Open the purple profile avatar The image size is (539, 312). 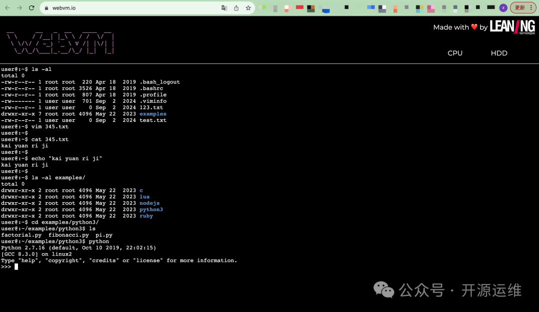pyautogui.click(x=503, y=8)
